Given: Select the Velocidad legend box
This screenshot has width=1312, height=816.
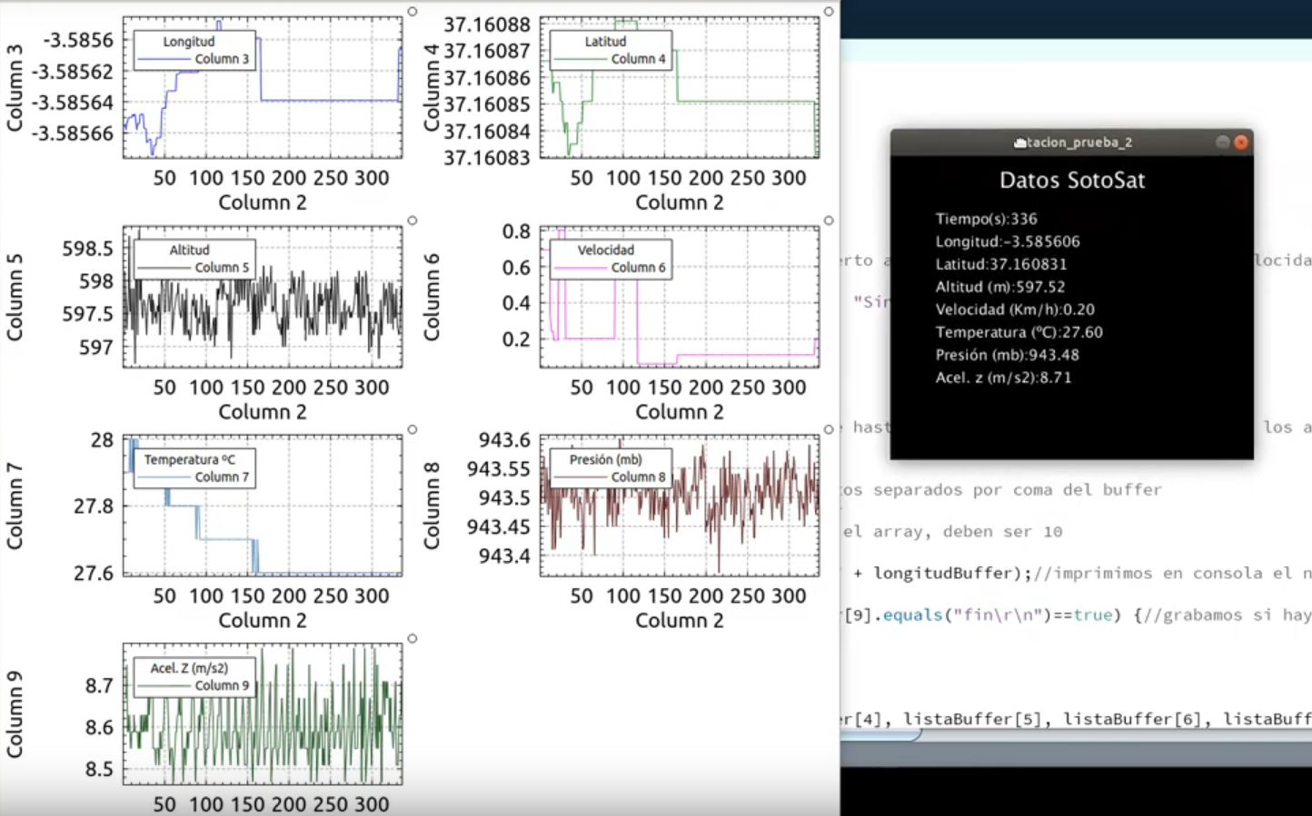Looking at the screenshot, I should click(611, 260).
